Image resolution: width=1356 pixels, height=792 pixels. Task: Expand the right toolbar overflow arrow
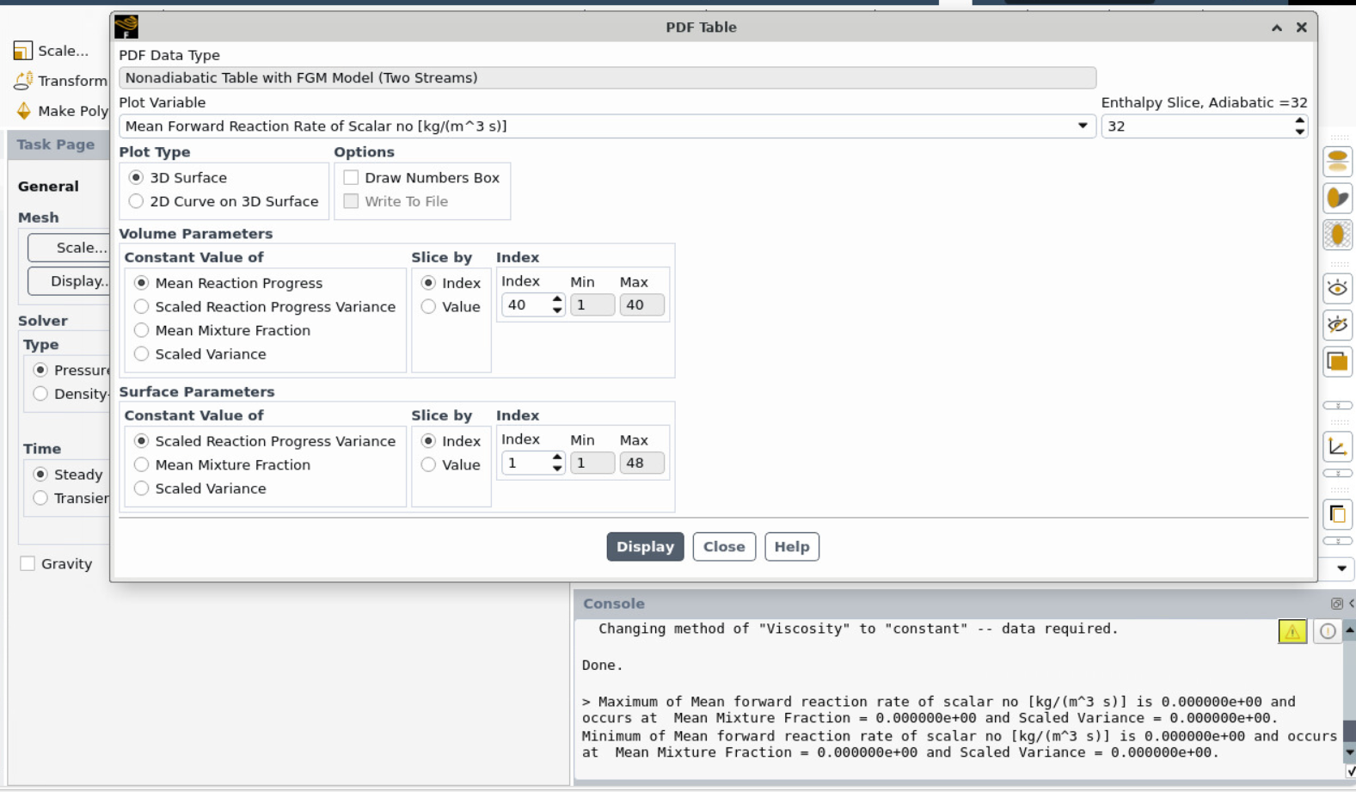point(1341,568)
